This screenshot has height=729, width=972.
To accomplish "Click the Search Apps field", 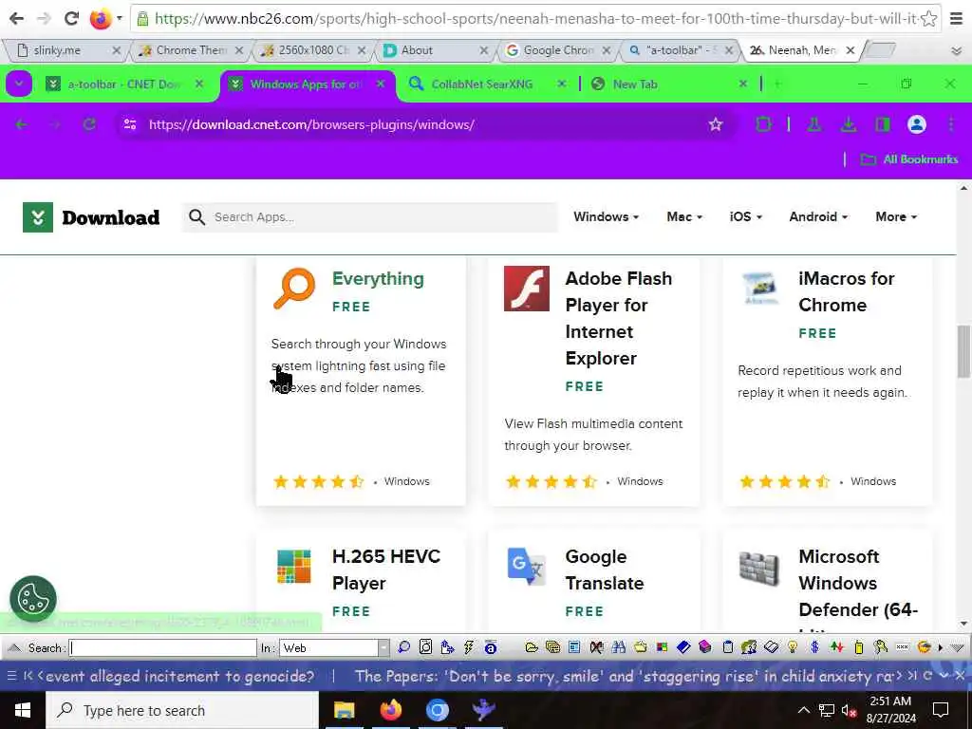I will coord(370,217).
